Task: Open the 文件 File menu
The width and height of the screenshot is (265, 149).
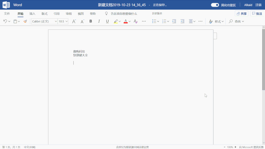Action: point(7,14)
